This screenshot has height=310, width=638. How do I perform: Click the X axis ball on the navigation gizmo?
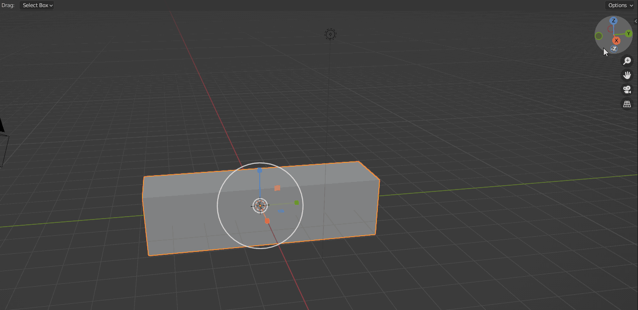click(617, 40)
